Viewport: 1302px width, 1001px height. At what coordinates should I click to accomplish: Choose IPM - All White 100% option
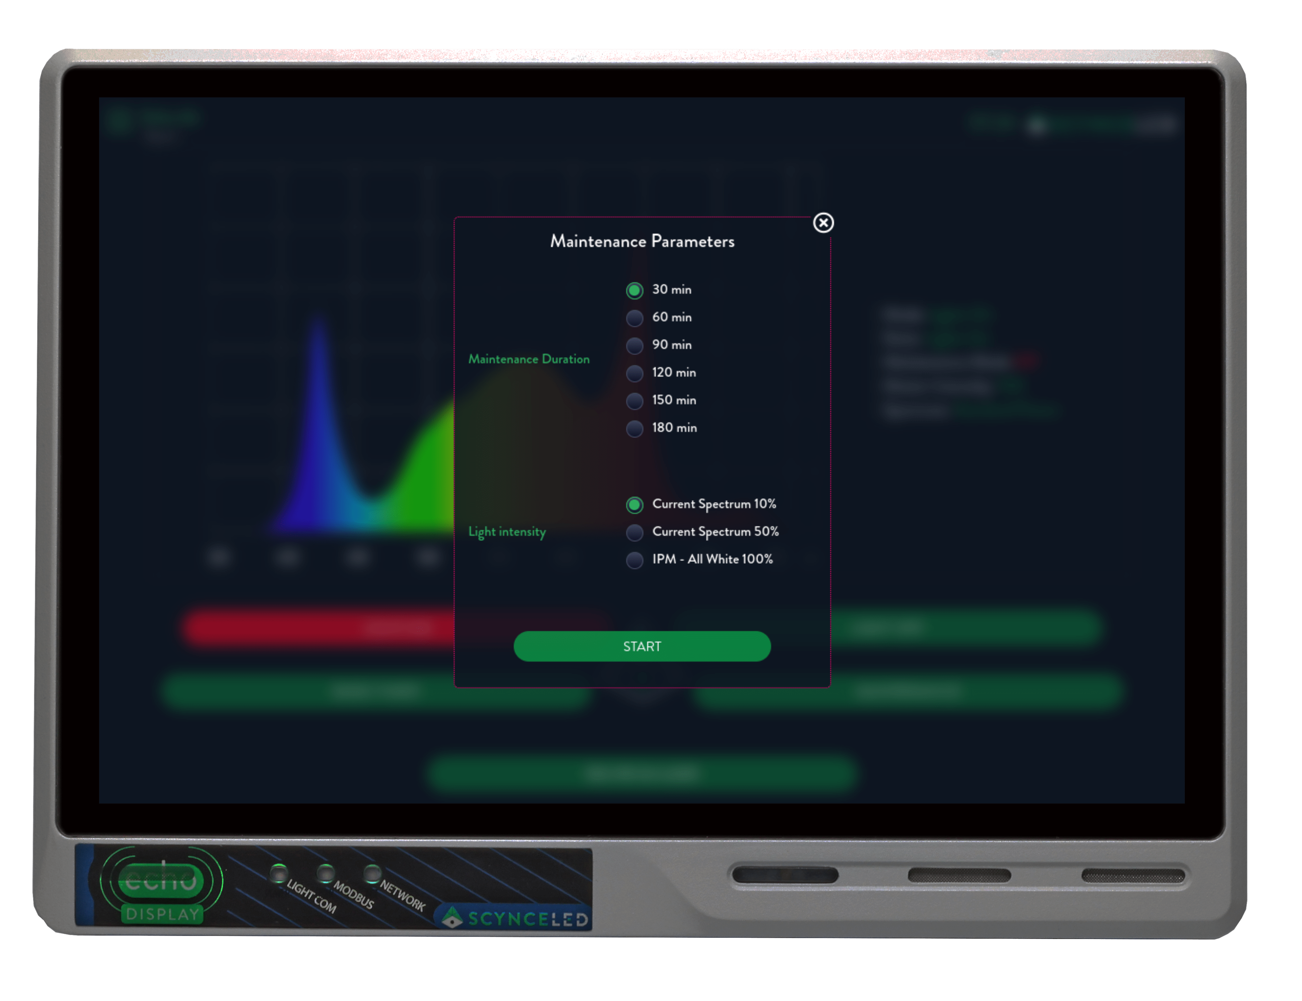point(635,559)
